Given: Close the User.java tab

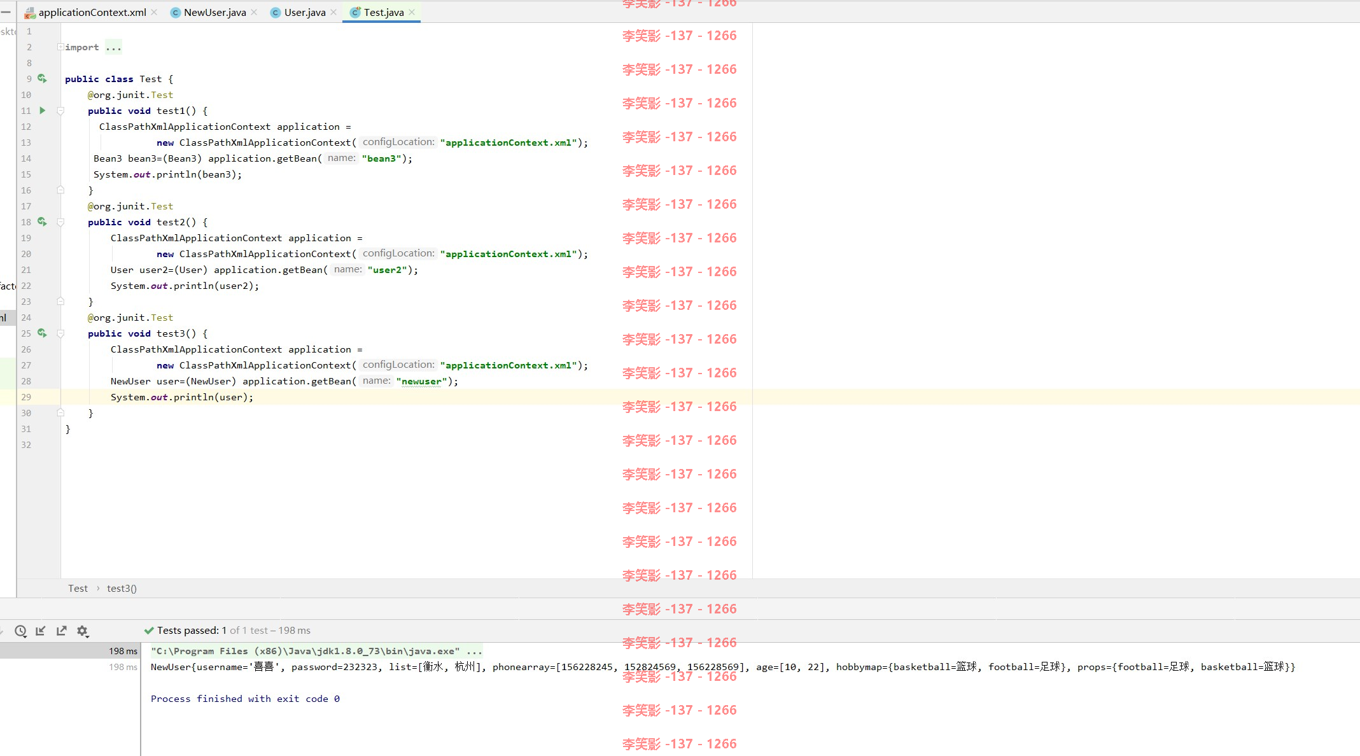Looking at the screenshot, I should coord(333,12).
